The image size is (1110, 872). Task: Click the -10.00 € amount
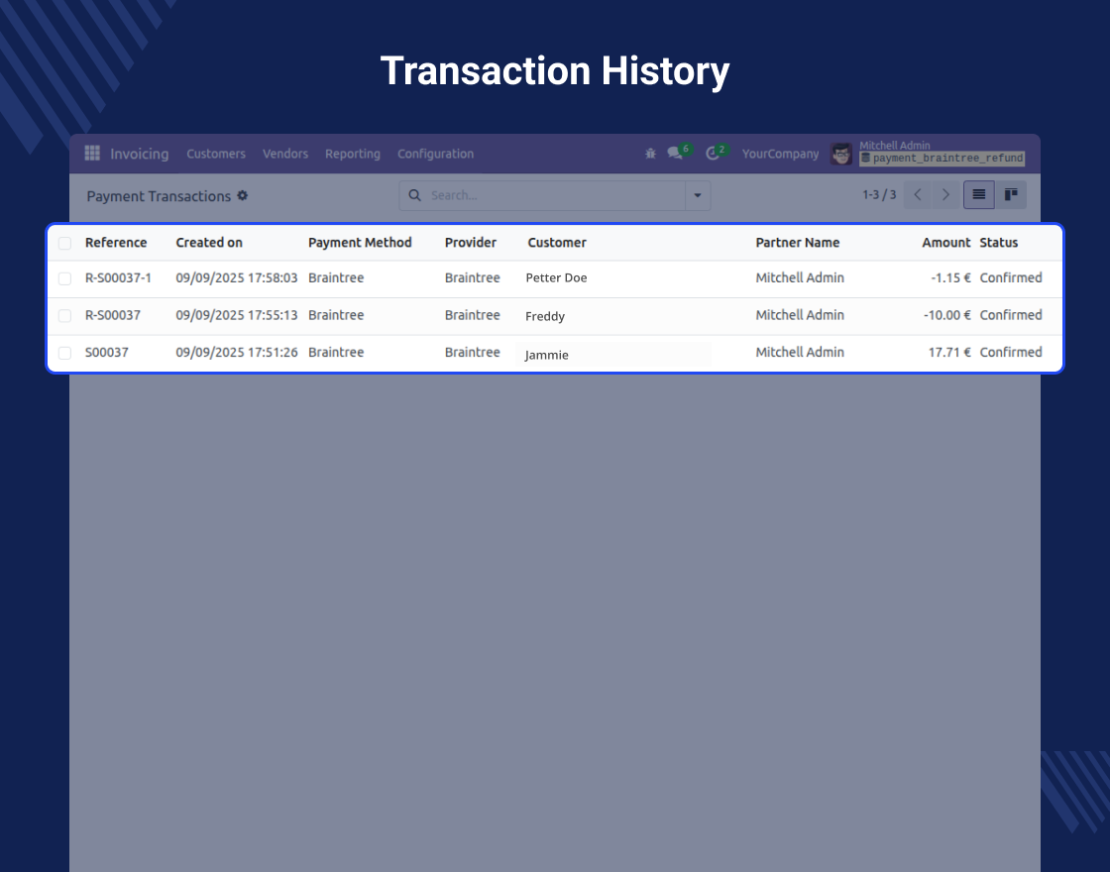[947, 315]
